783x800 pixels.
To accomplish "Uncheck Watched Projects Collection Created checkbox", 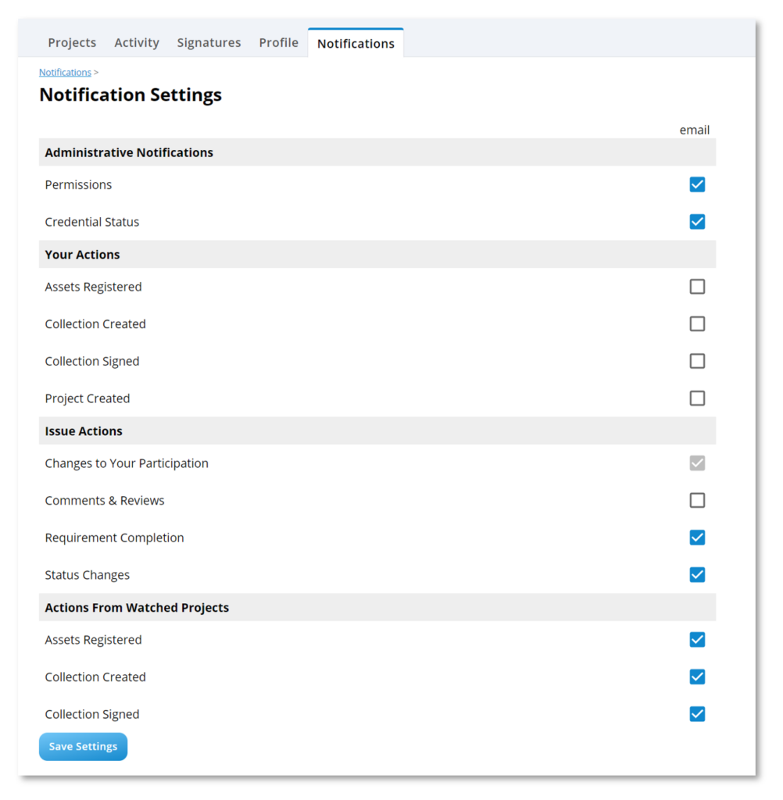I will pos(697,677).
